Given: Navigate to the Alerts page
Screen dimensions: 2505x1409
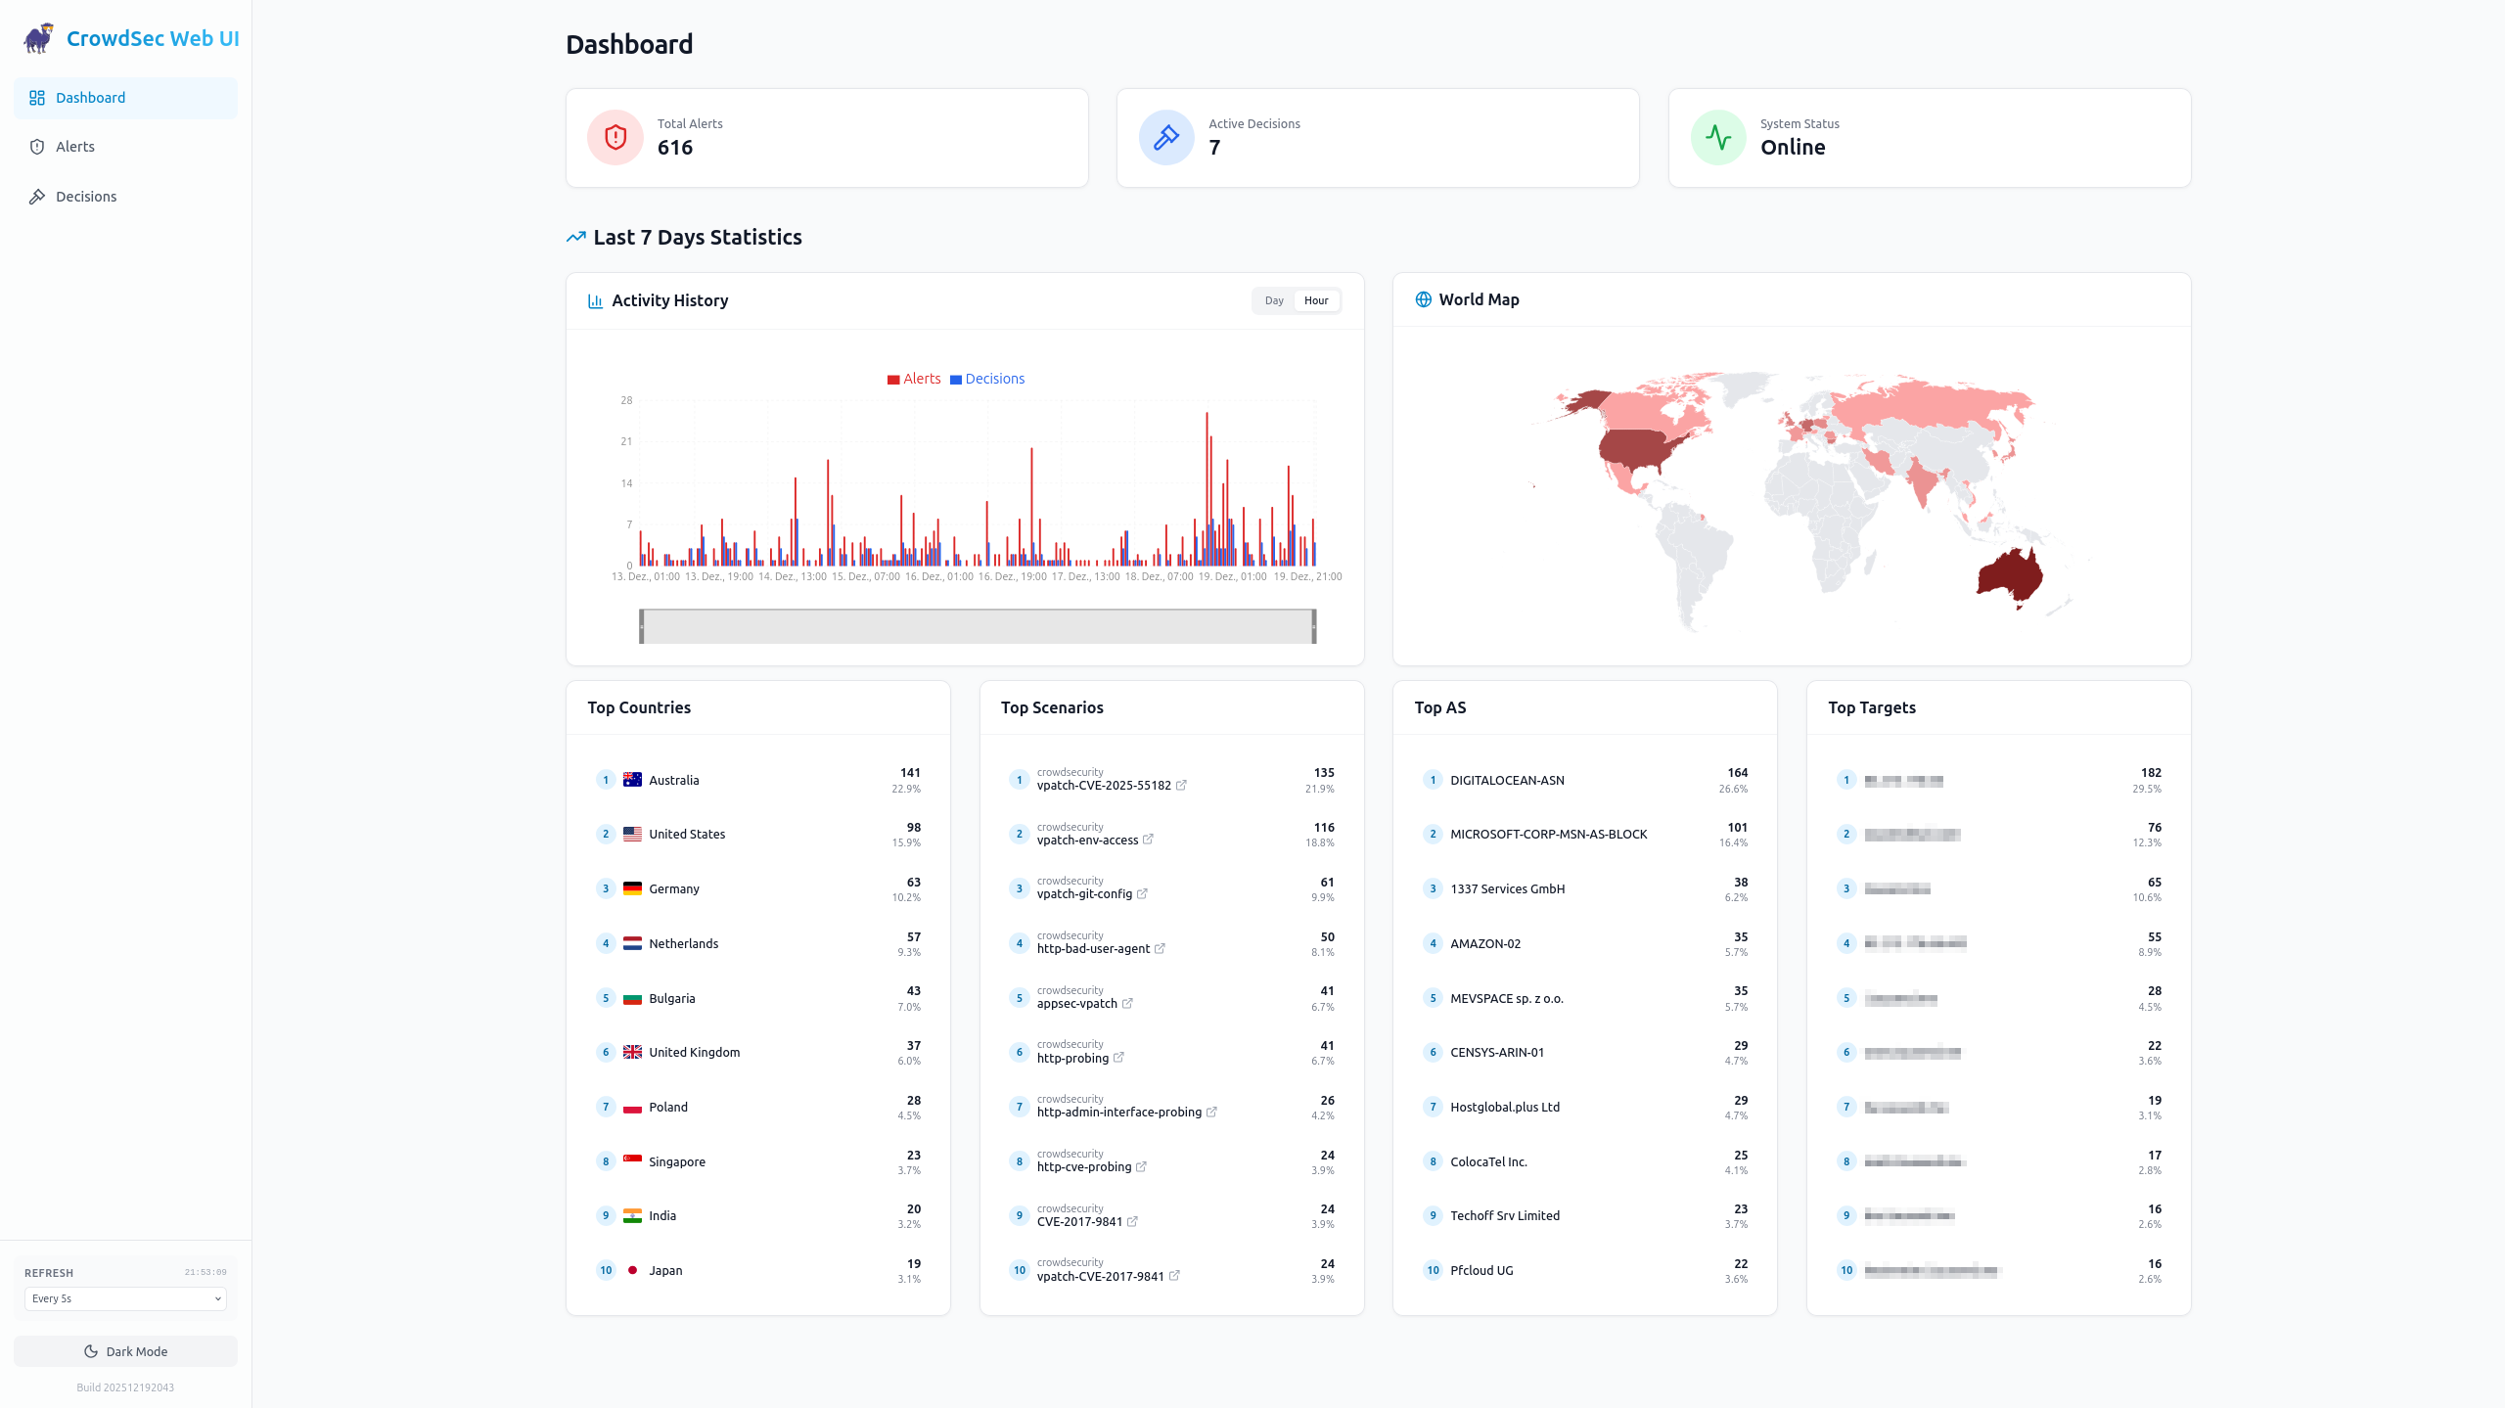Looking at the screenshot, I should click(x=75, y=147).
